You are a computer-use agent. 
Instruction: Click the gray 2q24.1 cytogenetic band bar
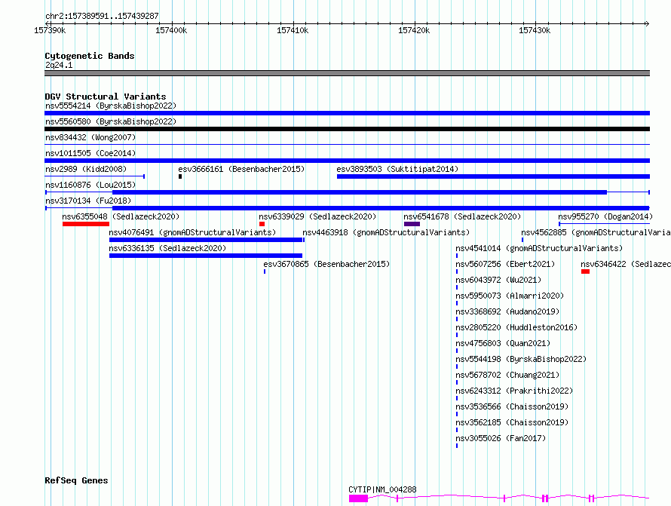347,73
